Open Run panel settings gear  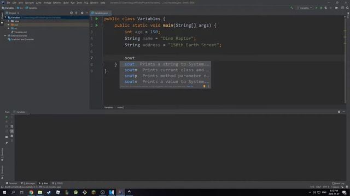point(339,112)
